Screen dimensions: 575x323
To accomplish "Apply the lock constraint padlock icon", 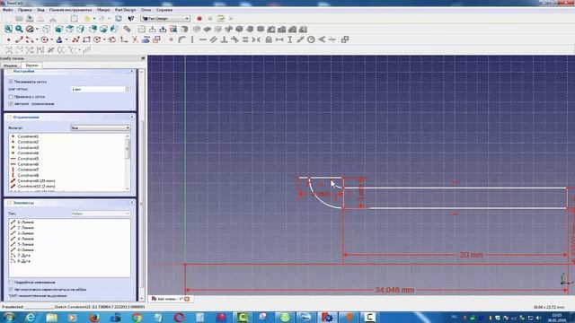I will click(x=269, y=39).
